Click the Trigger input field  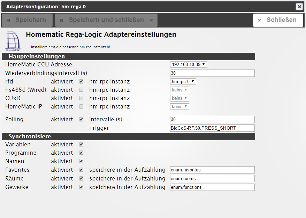tap(212, 128)
